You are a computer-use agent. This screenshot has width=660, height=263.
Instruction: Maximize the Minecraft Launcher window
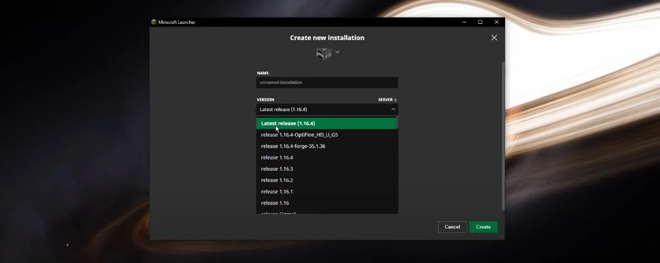pos(480,22)
